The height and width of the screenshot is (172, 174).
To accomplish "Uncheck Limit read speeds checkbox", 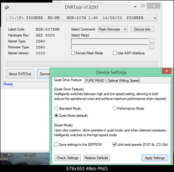I will point(114,144).
